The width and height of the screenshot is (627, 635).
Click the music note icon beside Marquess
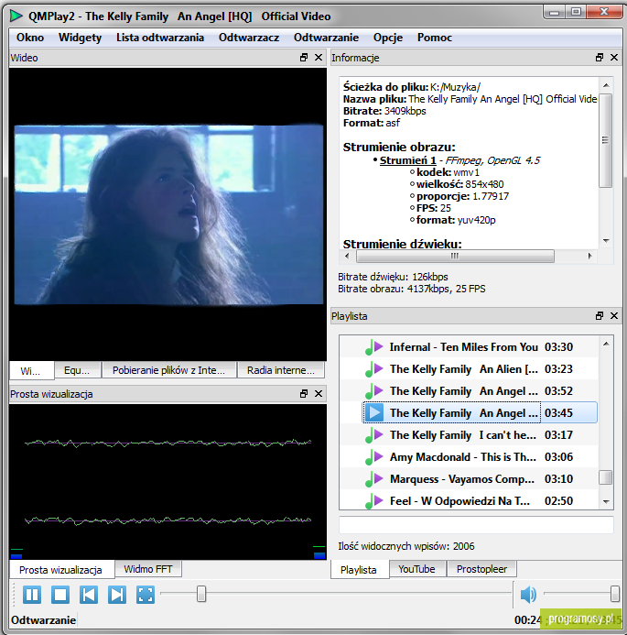click(x=374, y=478)
